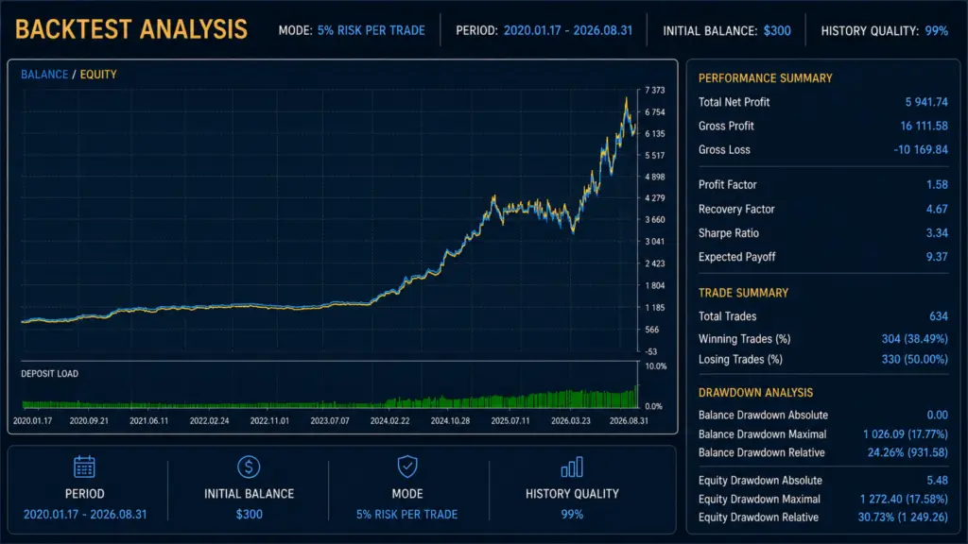Click the DRAWDOWN ANALYSIS heading

755,392
